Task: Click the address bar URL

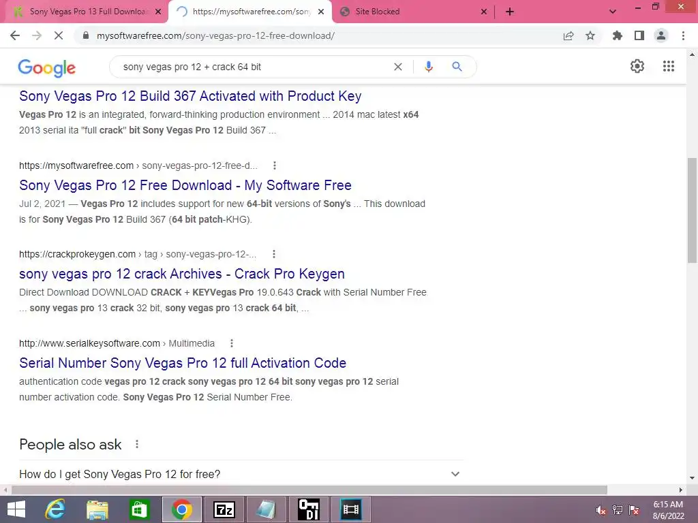Action: 215,35
